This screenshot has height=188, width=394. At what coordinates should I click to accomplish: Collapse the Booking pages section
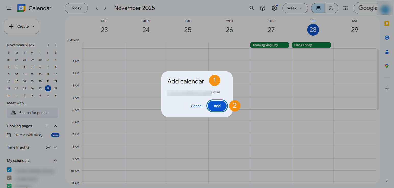pyautogui.click(x=55, y=126)
